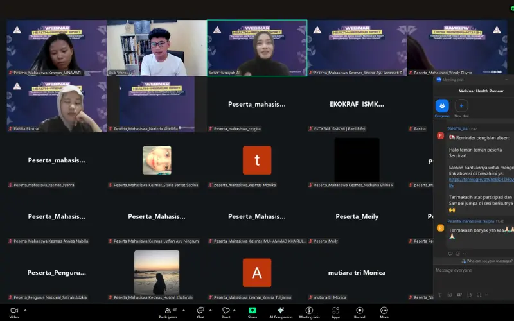Start sharing with the green Share button
Viewport: 514px width, 321px height.
tap(253, 311)
